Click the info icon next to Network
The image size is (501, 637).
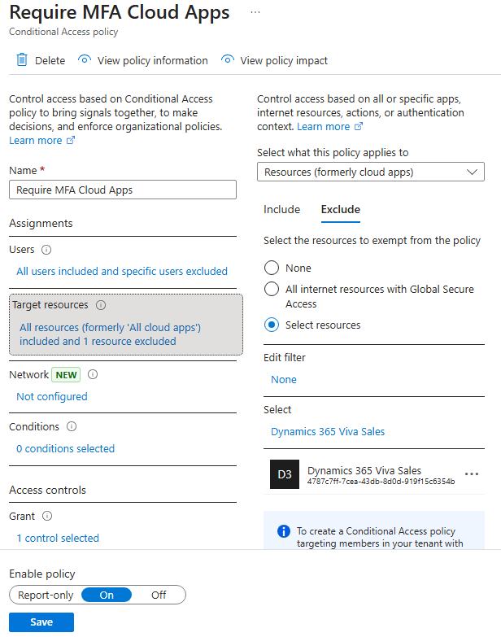coord(93,374)
